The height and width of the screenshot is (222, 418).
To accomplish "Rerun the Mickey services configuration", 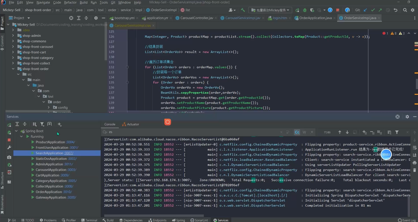I will click(x=297, y=10).
